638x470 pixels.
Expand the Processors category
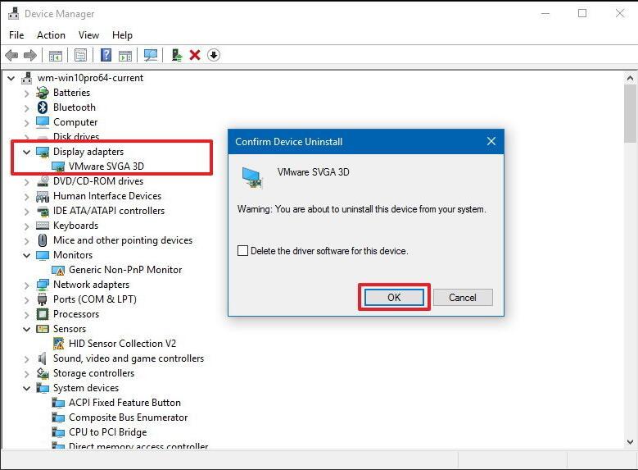pos(26,315)
